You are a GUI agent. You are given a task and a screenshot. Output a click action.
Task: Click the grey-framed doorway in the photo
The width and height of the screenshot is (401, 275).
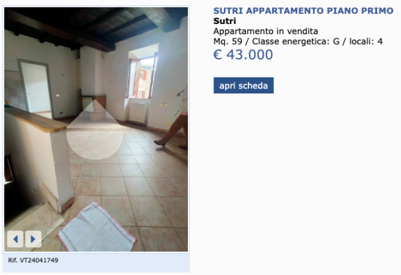pos(35,87)
